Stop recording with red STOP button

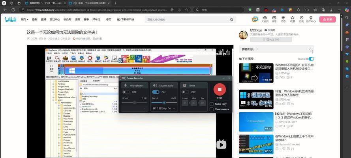point(220,89)
